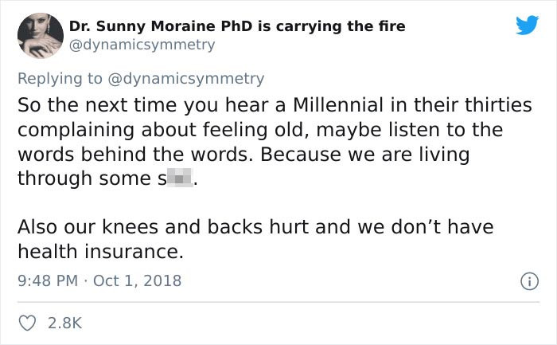This screenshot has width=557, height=345.
Task: Click the pixelated censored word
Action: point(180,178)
